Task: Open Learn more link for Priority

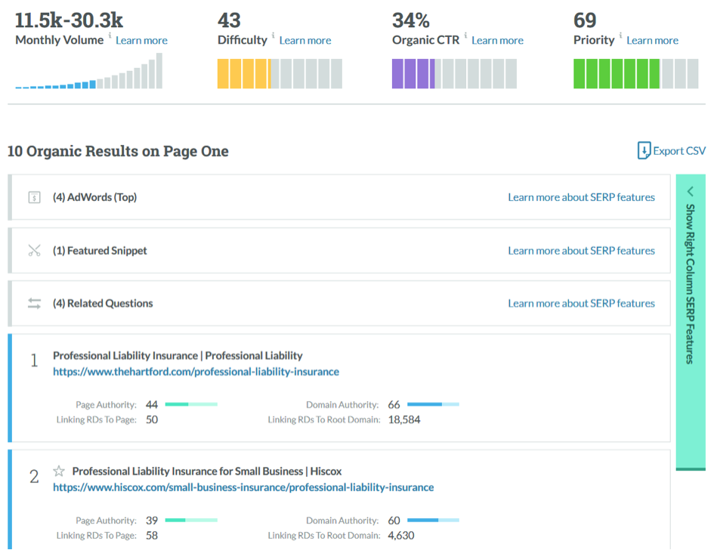Action: [x=652, y=41]
